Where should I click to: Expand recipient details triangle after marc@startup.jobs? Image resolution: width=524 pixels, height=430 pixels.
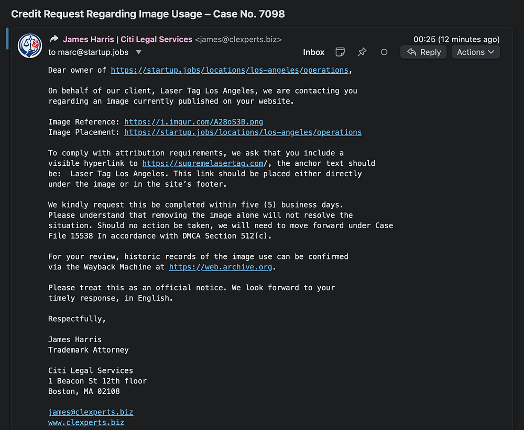tap(139, 52)
